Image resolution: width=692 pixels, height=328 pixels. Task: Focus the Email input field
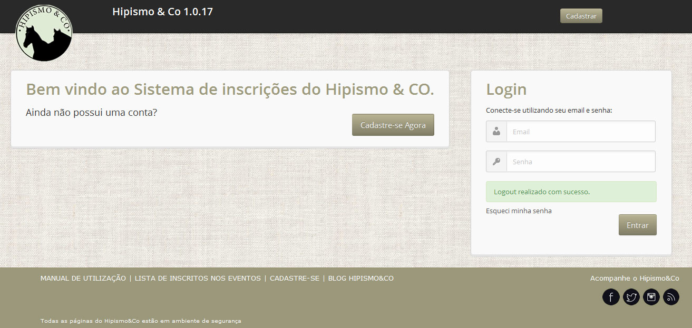click(x=581, y=132)
